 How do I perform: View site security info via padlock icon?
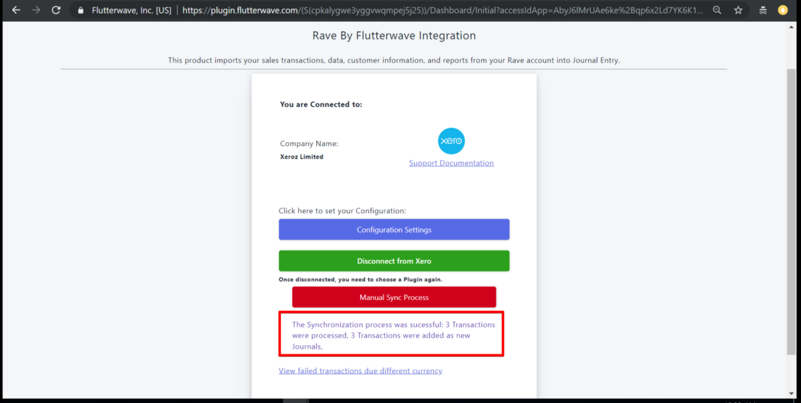pos(81,10)
